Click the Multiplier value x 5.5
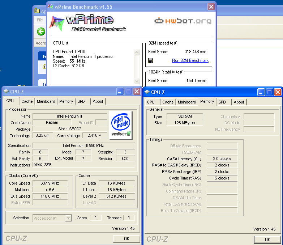This screenshot has height=245, width=283. tap(50, 190)
